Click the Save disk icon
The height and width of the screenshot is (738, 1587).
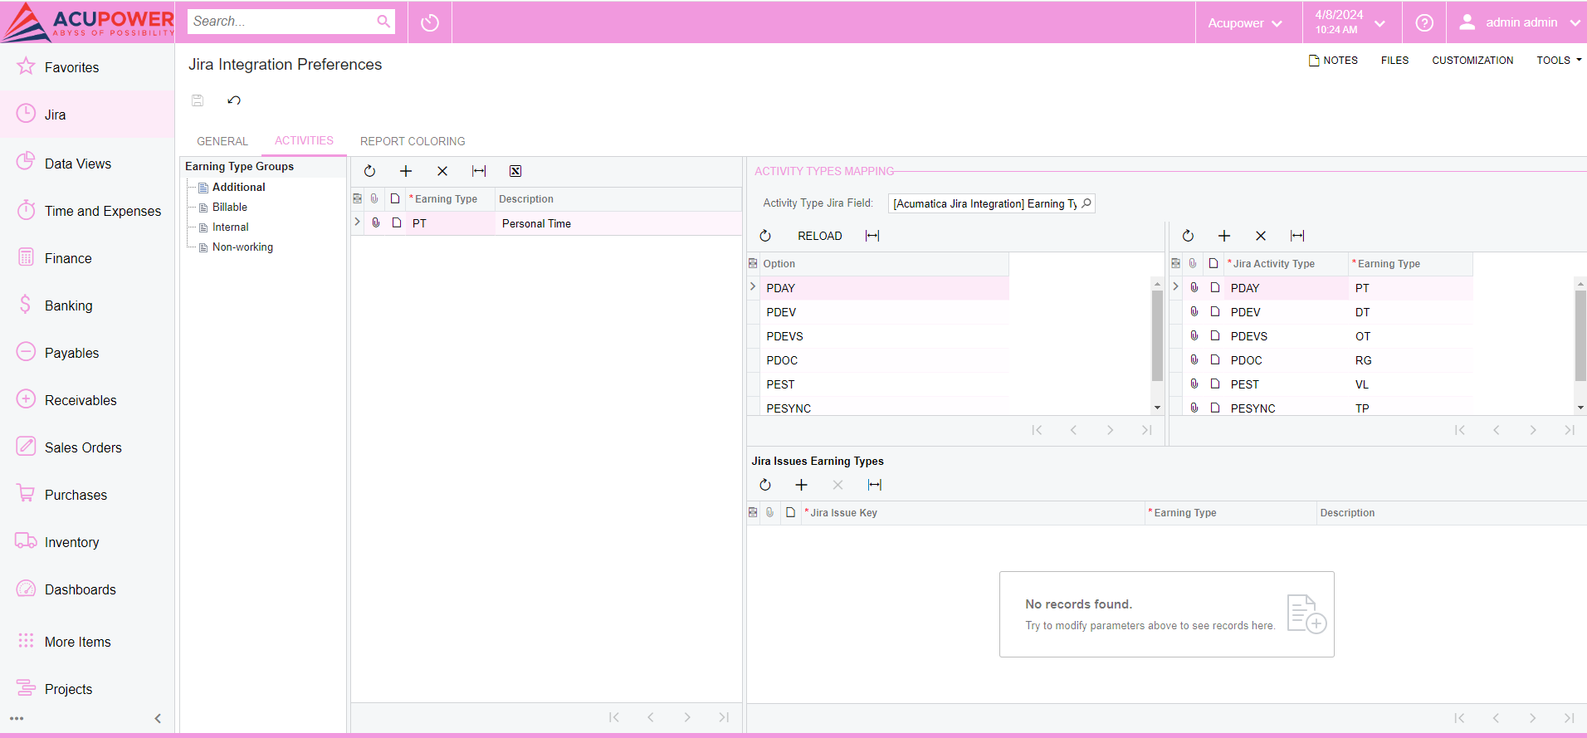[198, 100]
